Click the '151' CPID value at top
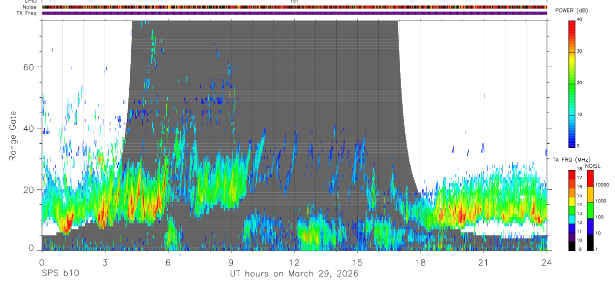This screenshot has height=284, width=615. coord(294,2)
